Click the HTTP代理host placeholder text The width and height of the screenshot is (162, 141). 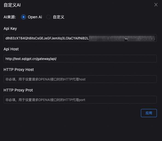[74, 79]
